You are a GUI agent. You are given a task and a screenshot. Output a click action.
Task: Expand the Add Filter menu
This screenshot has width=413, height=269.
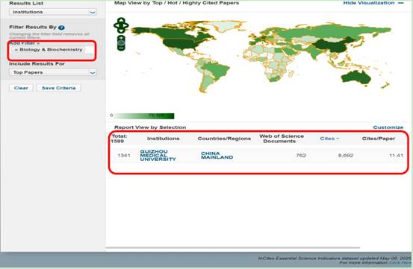tap(25, 43)
